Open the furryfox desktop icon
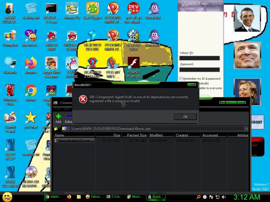This screenshot has width=270, height=202. pos(31,65)
